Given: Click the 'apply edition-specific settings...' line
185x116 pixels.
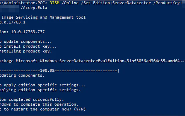Looking at the screenshot, I should tap(45, 85).
